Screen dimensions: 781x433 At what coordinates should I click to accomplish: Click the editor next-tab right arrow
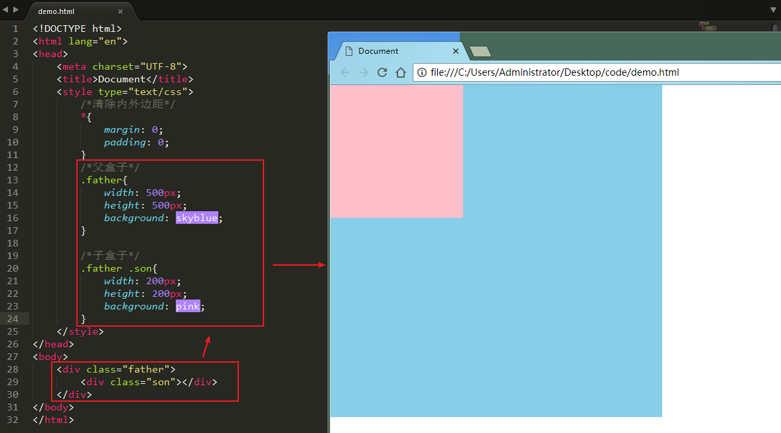(16, 9)
